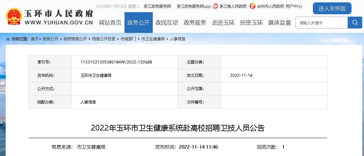
Task: Navigate to 走进玉环 page
Action: coord(223,23)
